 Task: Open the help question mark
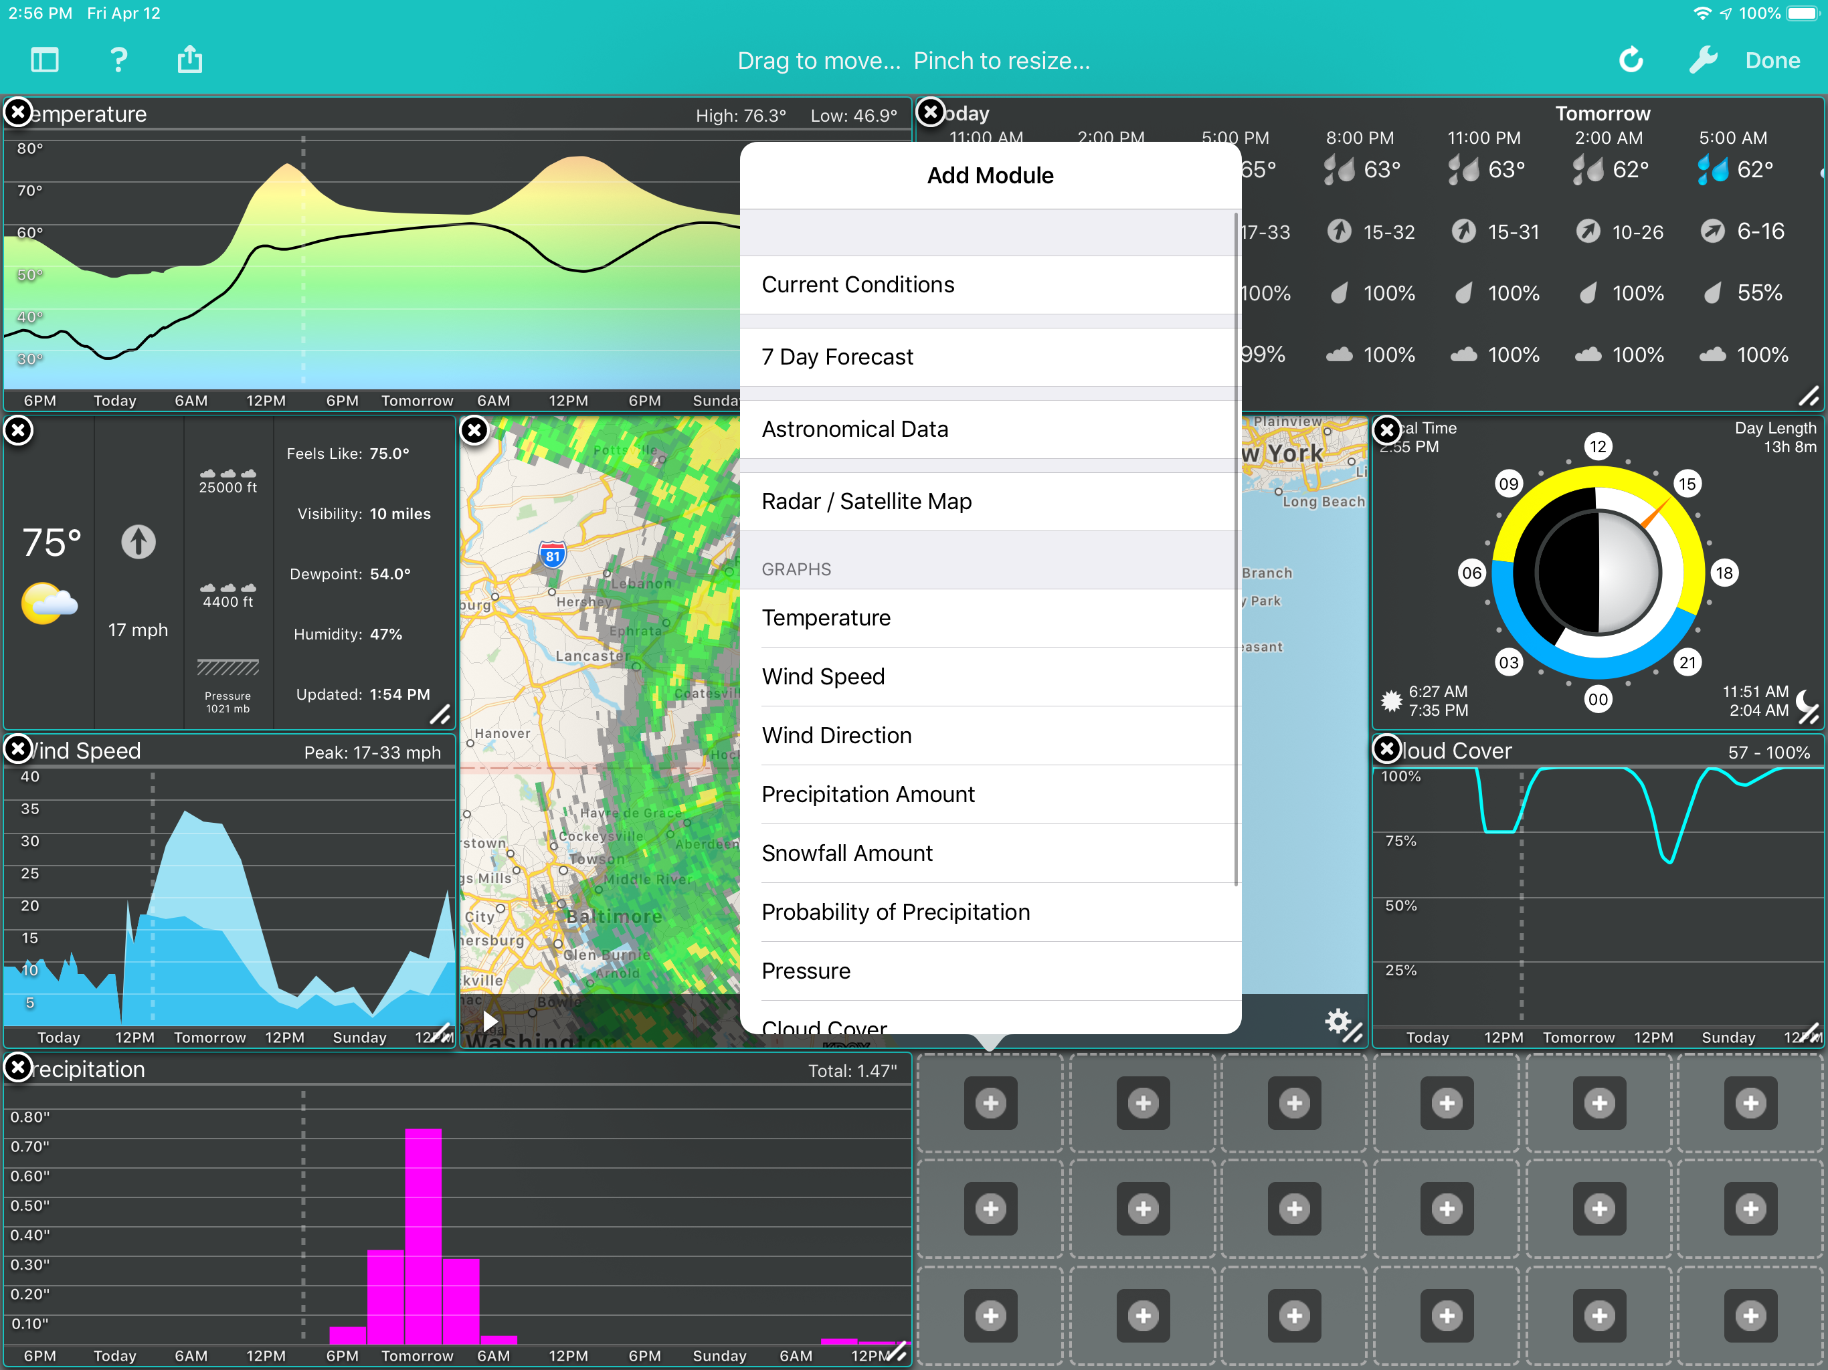(x=118, y=60)
